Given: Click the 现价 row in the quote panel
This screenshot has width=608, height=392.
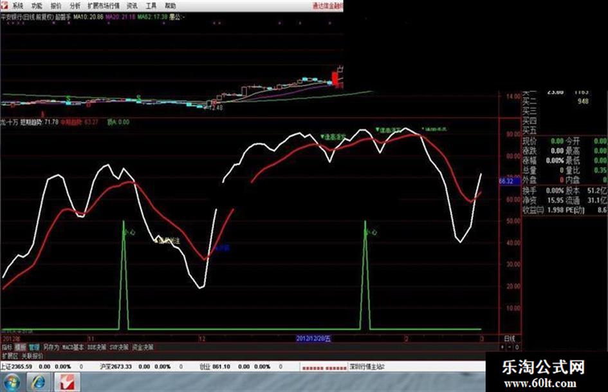Looking at the screenshot, I should point(543,141).
